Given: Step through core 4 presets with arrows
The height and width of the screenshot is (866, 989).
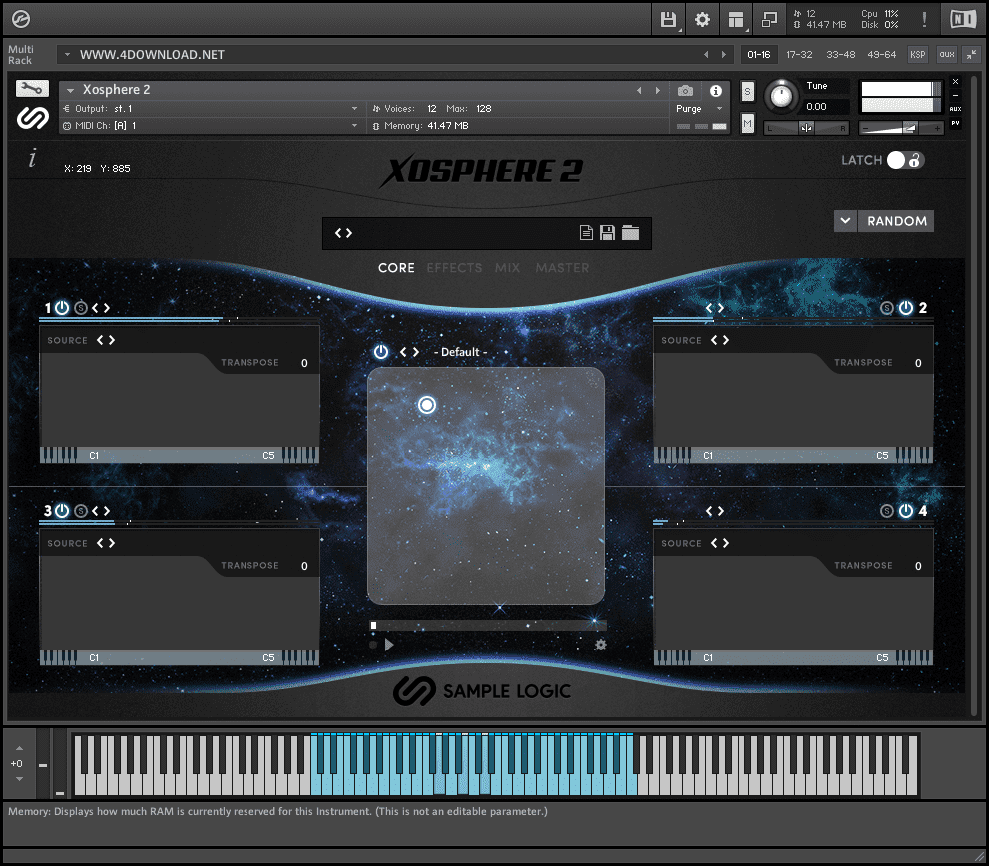Looking at the screenshot, I should tap(714, 510).
